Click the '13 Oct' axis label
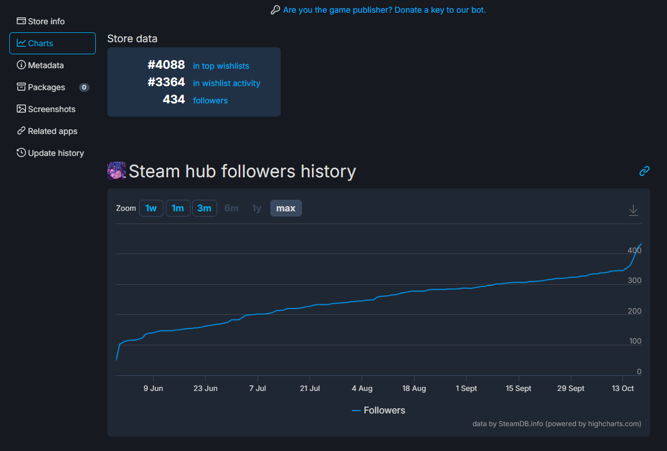 coord(623,389)
